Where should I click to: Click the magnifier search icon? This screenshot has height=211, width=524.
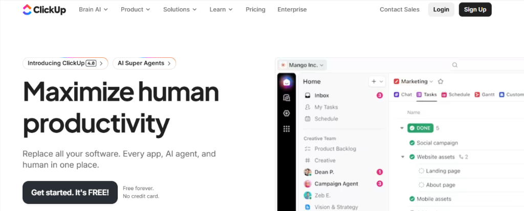(x=455, y=65)
